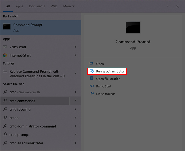This screenshot has width=185, height=151.
Task: Expand the 2click.cmd result chevron
Action: (x=75, y=47)
